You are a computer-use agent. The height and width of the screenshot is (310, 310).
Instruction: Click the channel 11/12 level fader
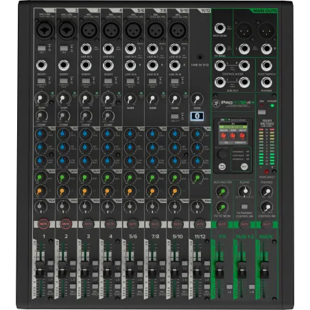coord(197,270)
